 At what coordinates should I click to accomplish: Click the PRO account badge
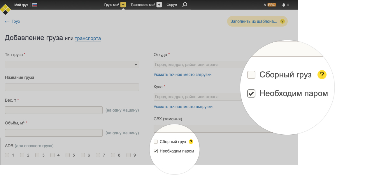[x=271, y=5]
